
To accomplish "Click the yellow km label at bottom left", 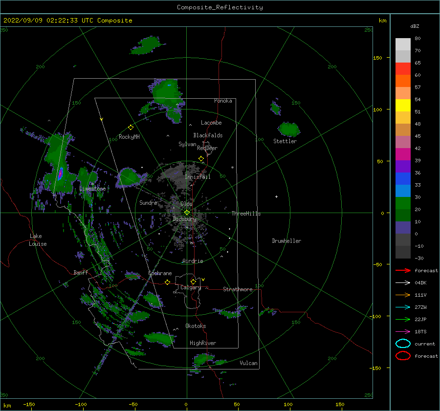I will click(7, 406).
